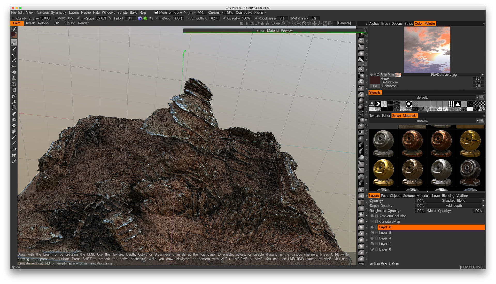Viewport: 496px width, 284px height.
Task: Select the Clone stamp tool
Action: click(x=14, y=78)
